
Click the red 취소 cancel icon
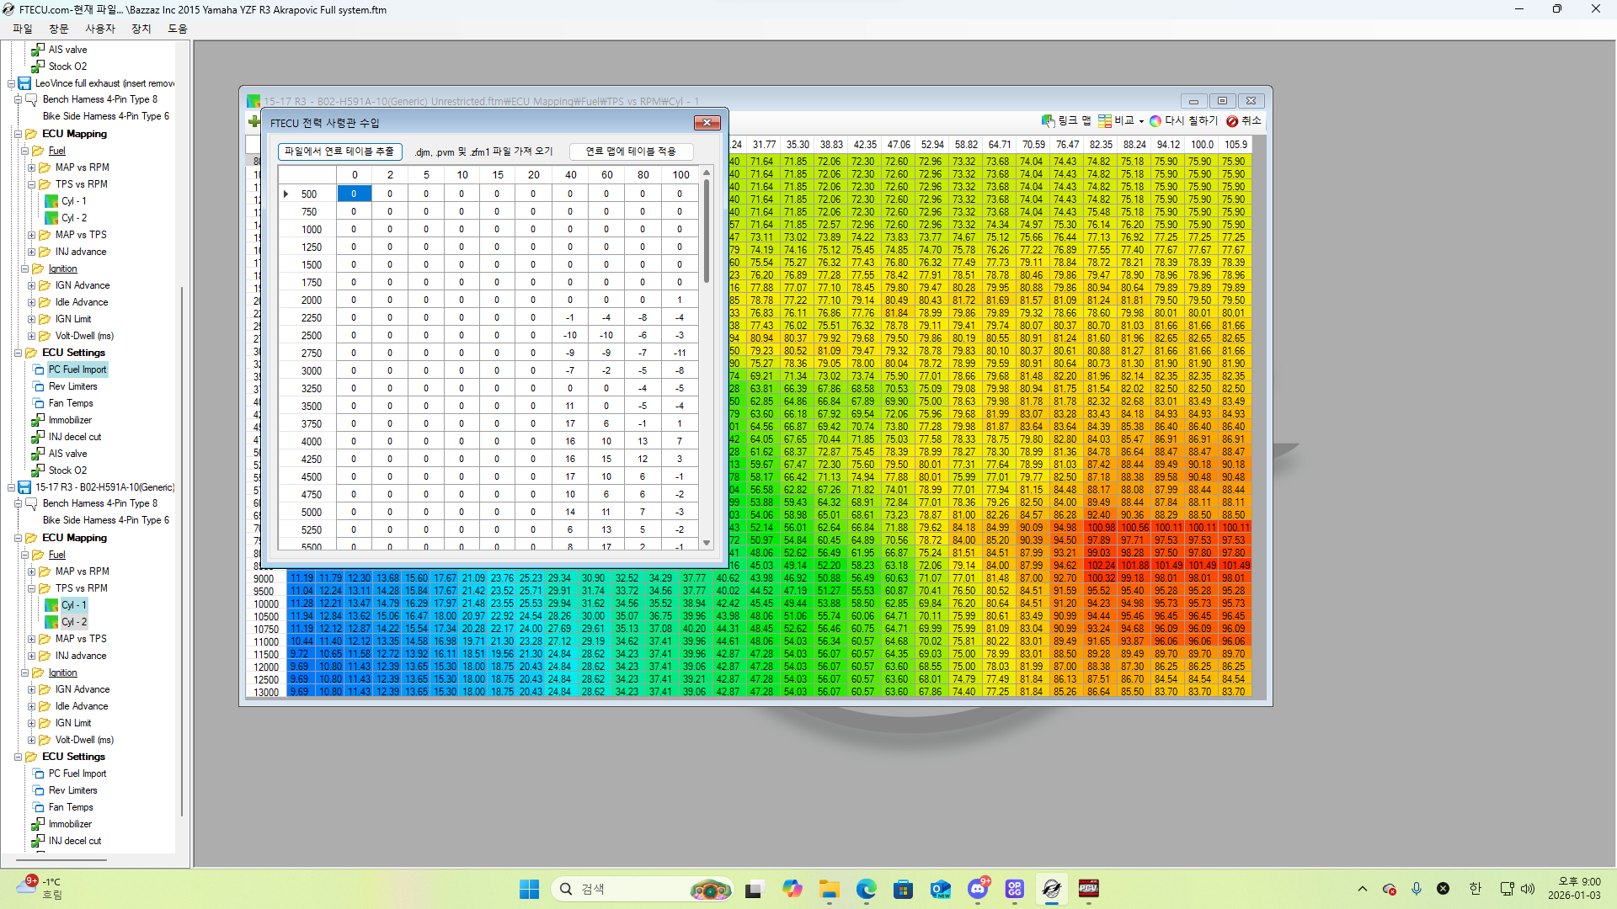click(1232, 121)
